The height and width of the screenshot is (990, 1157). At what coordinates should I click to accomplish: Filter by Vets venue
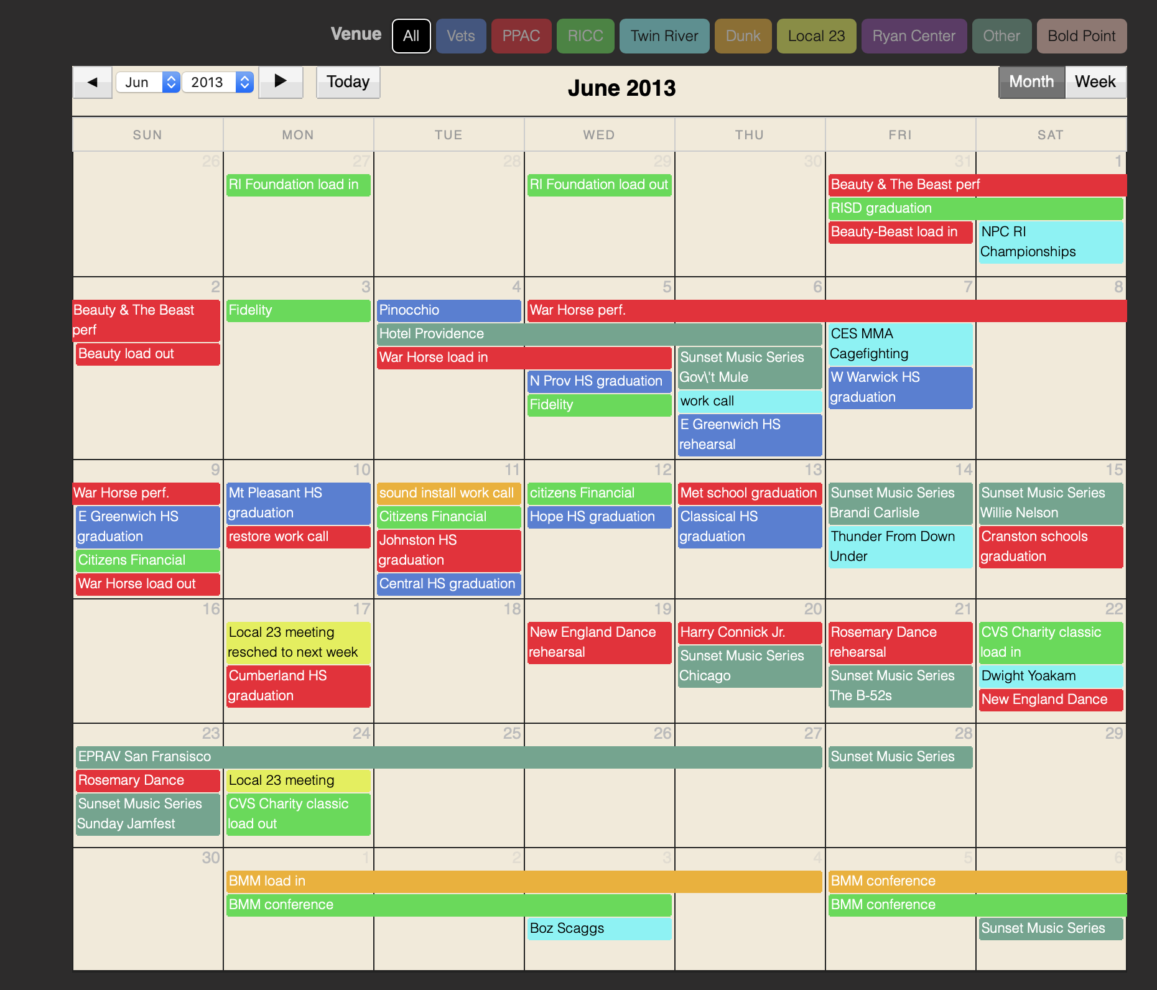click(x=460, y=36)
